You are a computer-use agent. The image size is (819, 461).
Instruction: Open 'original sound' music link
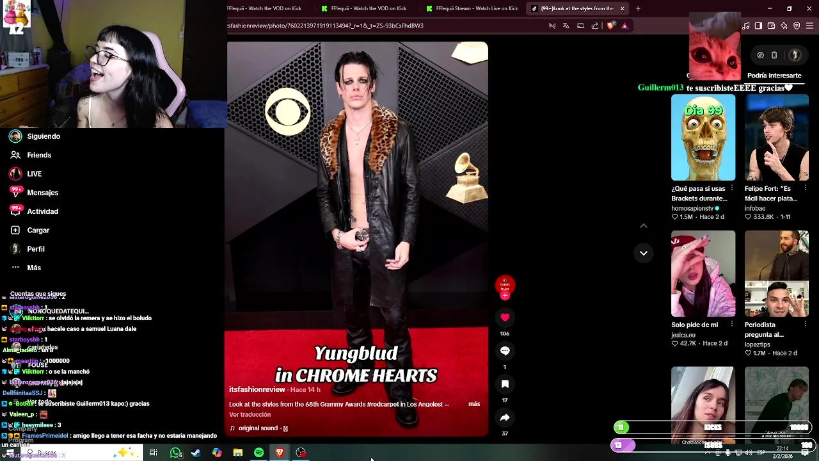tap(258, 428)
